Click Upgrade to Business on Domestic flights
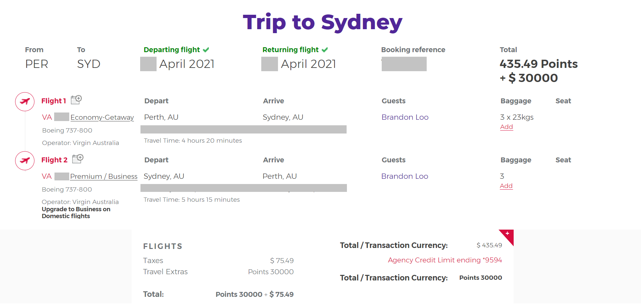The width and height of the screenshot is (641, 308). [x=76, y=213]
